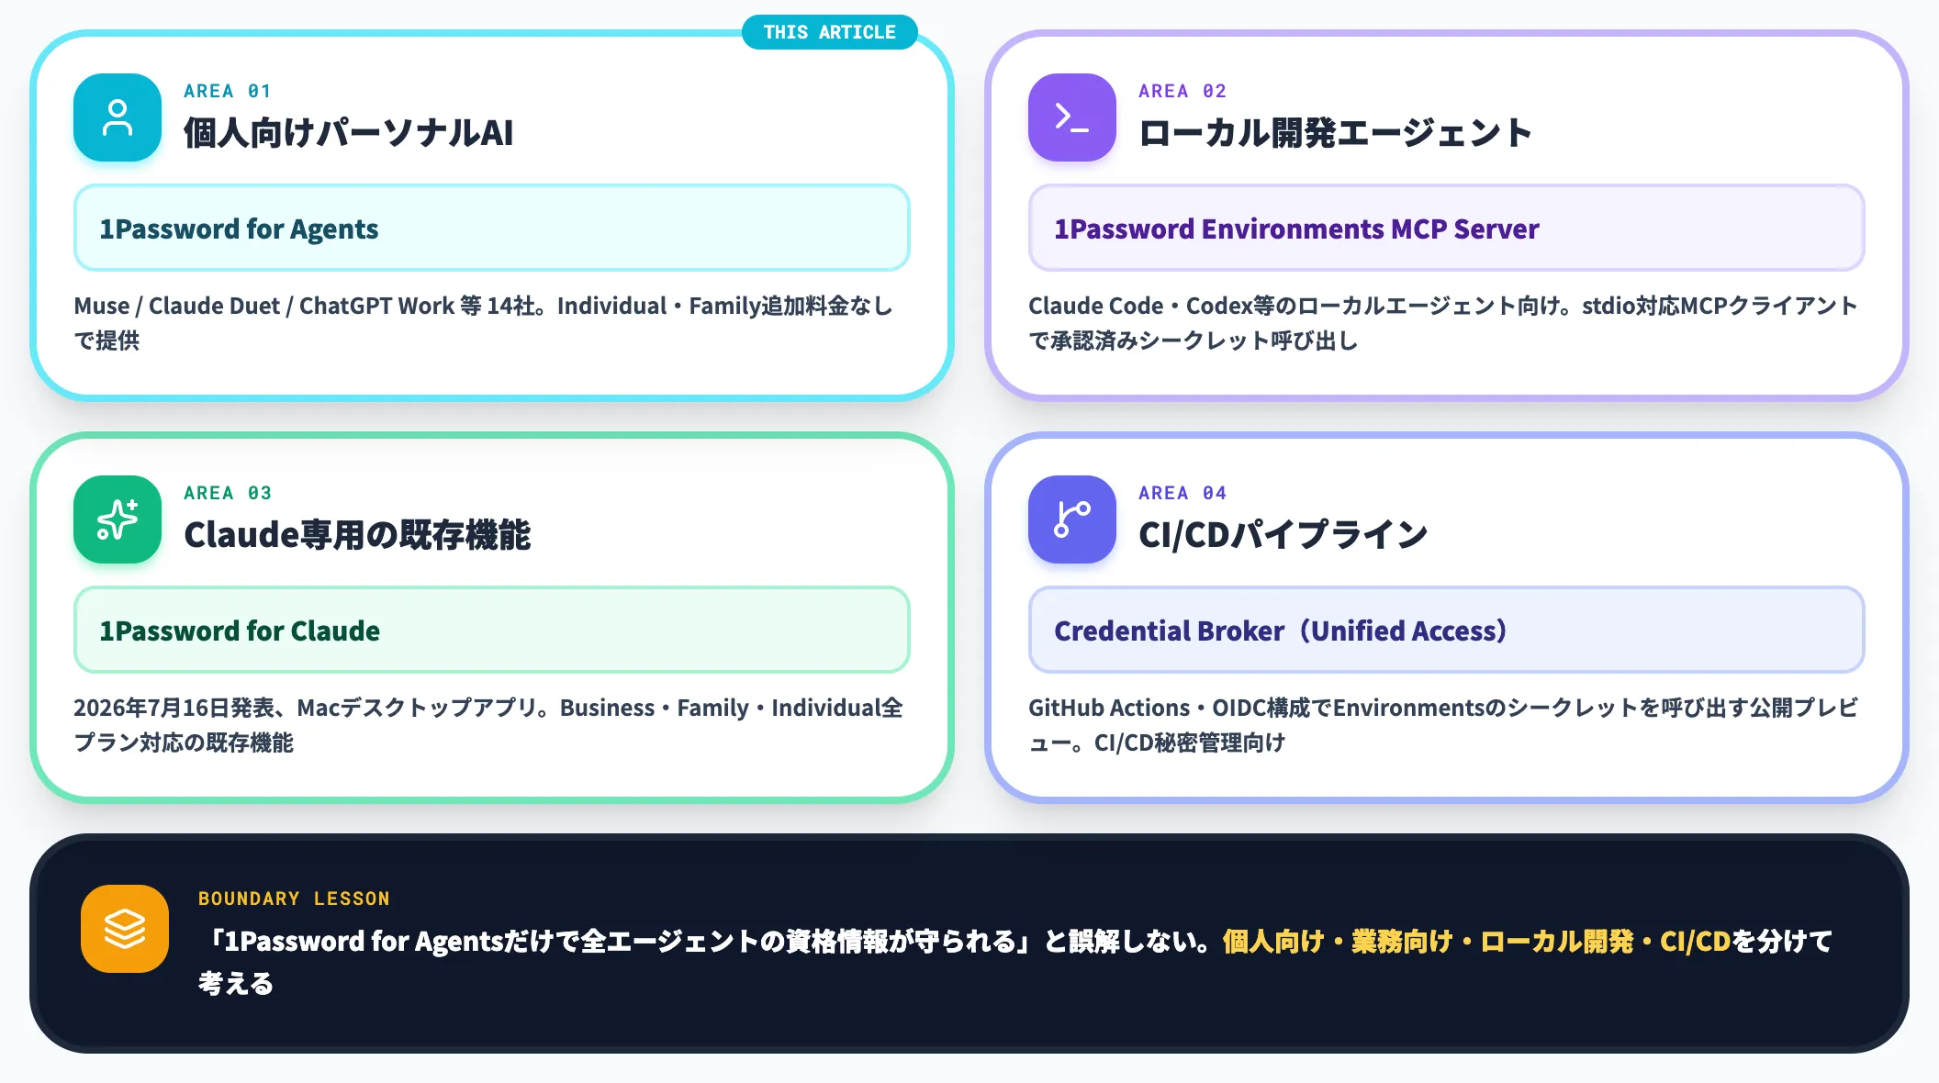This screenshot has height=1083, width=1939.
Task: Click the AREA 03 label
Action: click(228, 493)
